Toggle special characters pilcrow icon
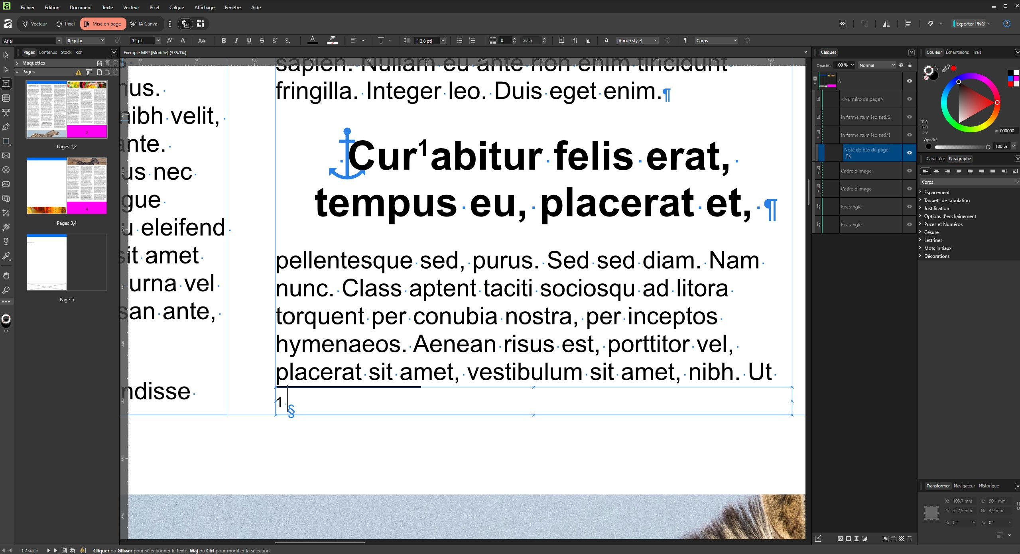The image size is (1020, 554). (685, 41)
